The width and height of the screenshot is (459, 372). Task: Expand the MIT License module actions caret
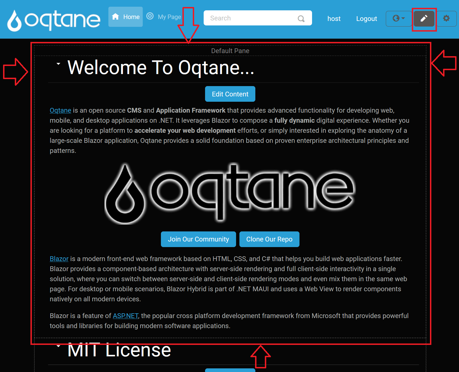pos(58,346)
